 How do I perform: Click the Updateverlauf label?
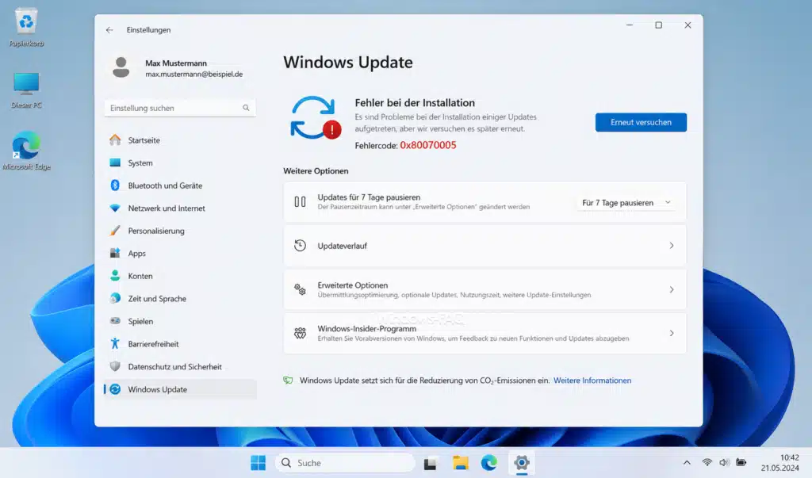[x=342, y=246]
